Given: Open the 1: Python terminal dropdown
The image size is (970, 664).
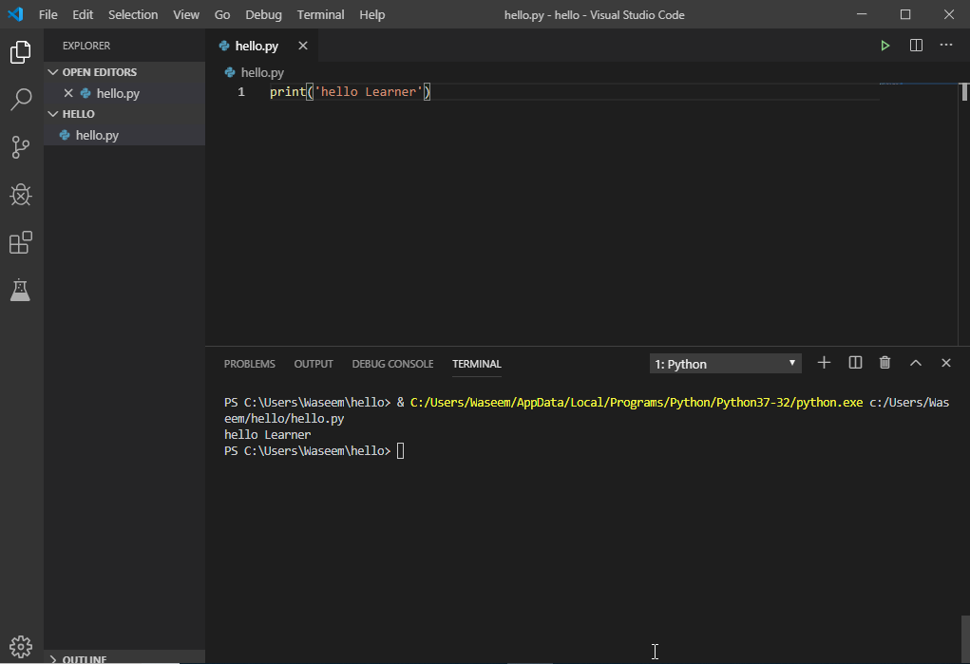Looking at the screenshot, I should [x=725, y=363].
